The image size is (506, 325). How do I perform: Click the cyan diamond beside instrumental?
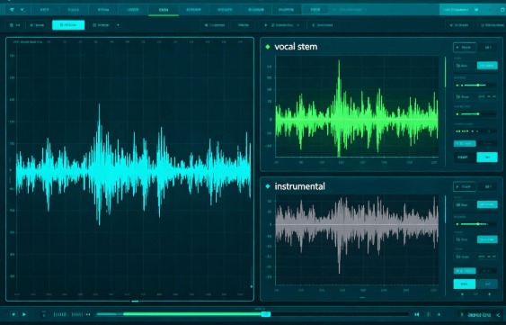(x=268, y=186)
